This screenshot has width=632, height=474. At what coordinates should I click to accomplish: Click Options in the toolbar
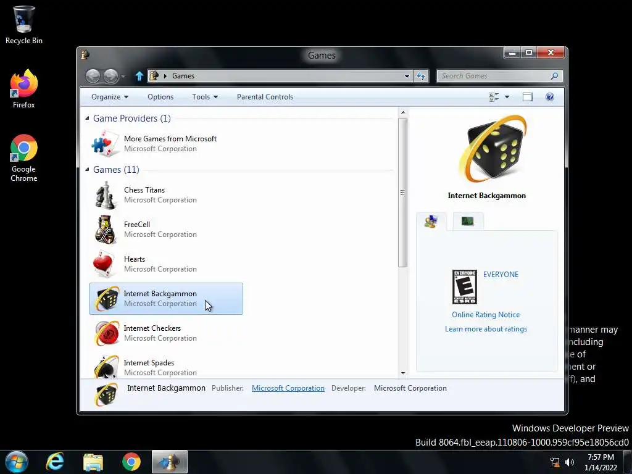(x=160, y=97)
